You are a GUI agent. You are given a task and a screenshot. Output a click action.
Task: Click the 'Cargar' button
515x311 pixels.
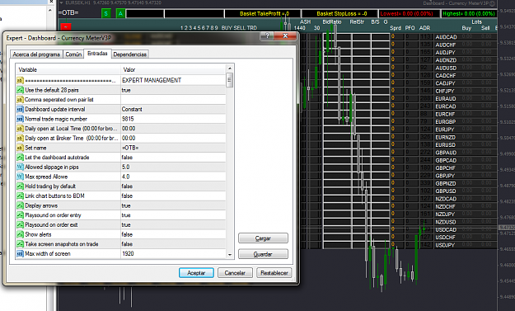[263, 238]
